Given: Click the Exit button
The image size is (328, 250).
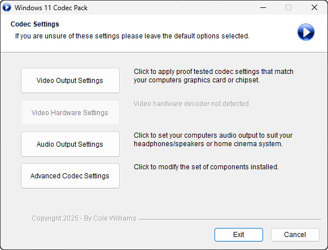Looking at the screenshot, I should point(239,235).
